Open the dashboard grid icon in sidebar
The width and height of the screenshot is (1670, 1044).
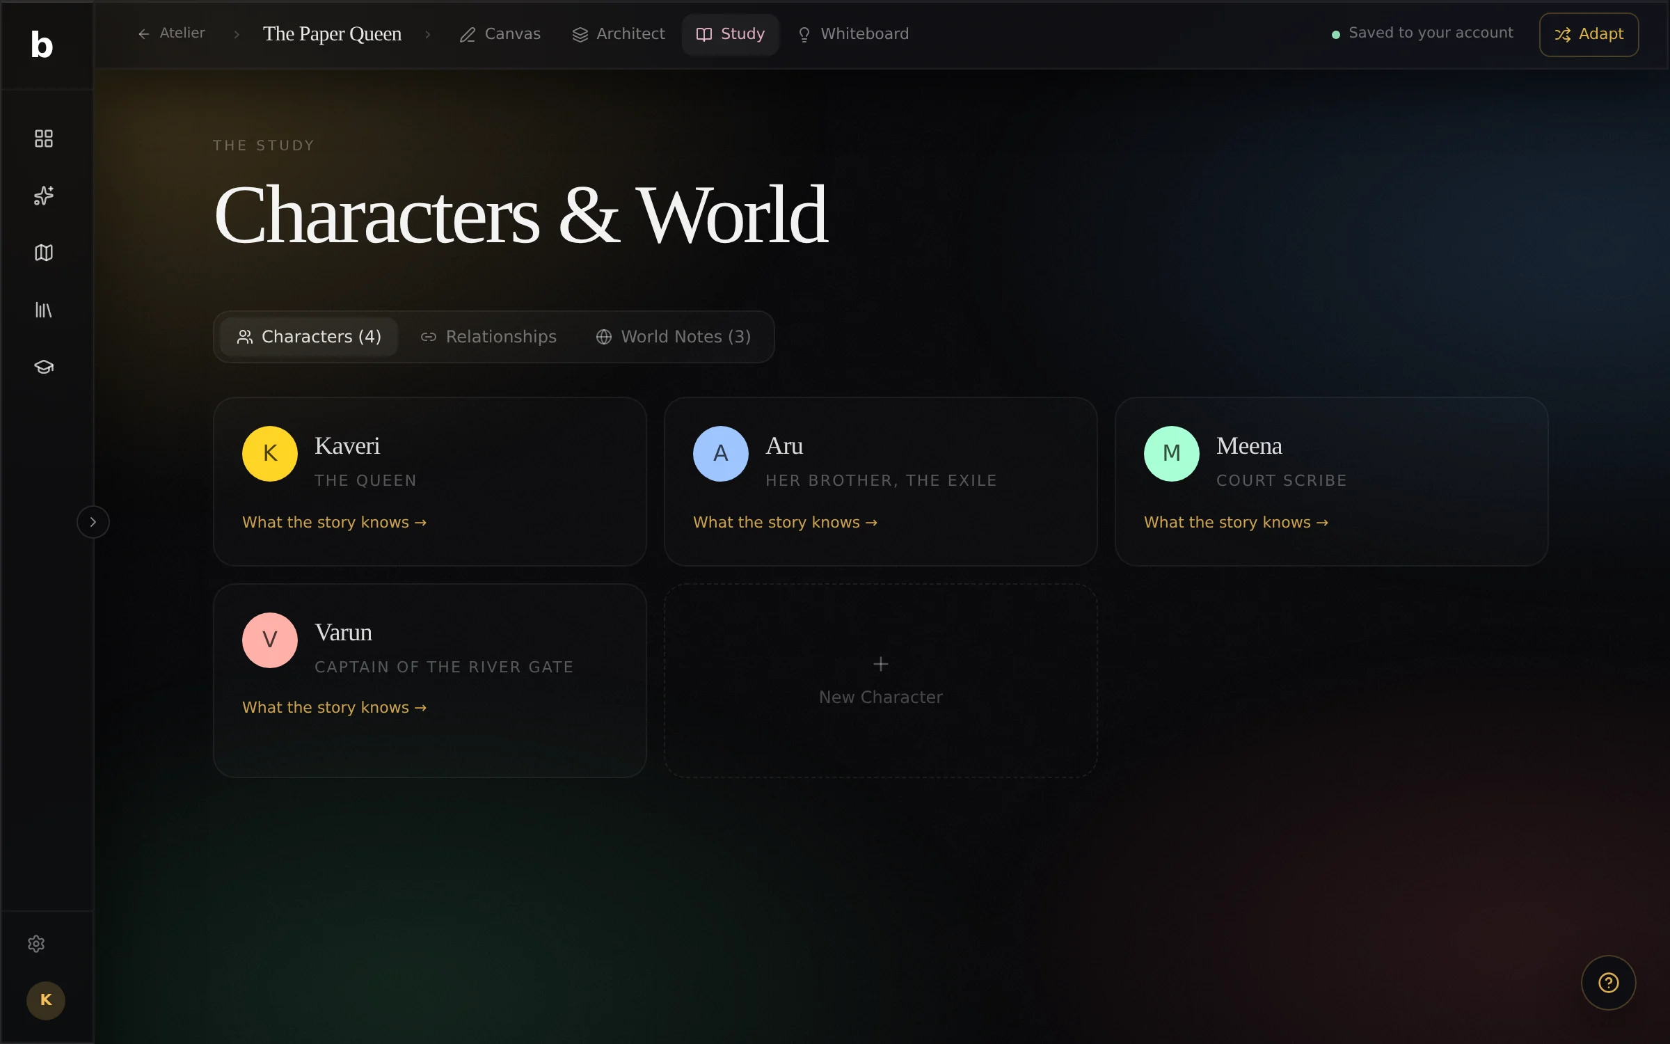pos(44,139)
